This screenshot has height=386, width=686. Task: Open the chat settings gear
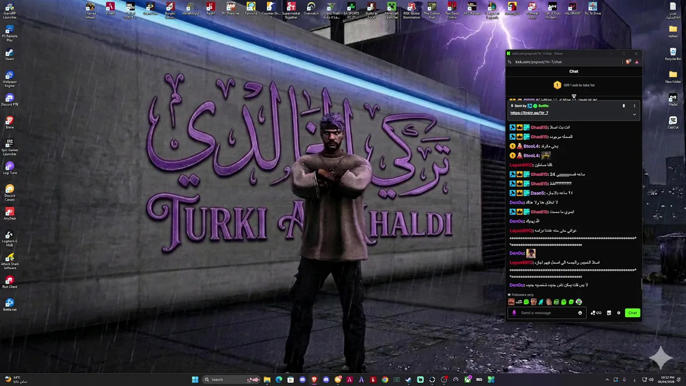coord(618,313)
